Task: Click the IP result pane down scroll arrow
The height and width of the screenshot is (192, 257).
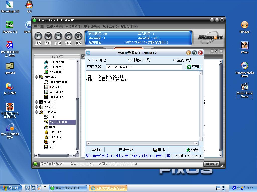Action: [x=201, y=139]
